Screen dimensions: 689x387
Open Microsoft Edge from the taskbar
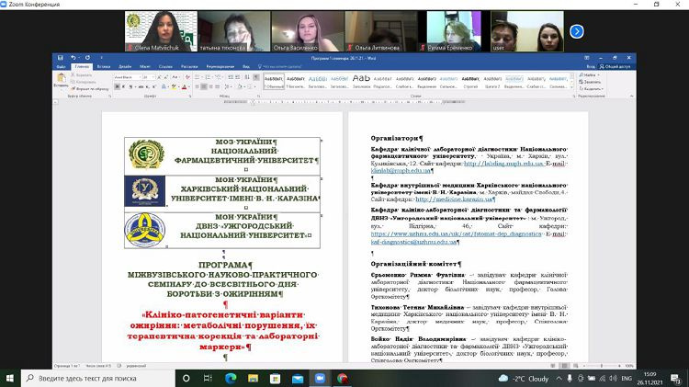coord(231,378)
